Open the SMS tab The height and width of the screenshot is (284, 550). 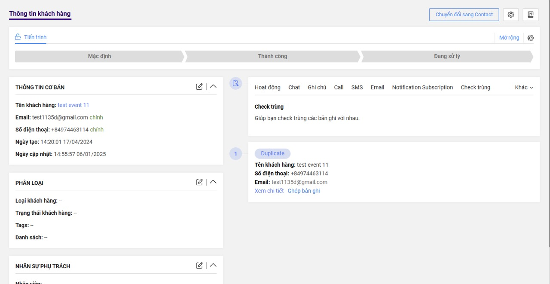click(x=357, y=87)
